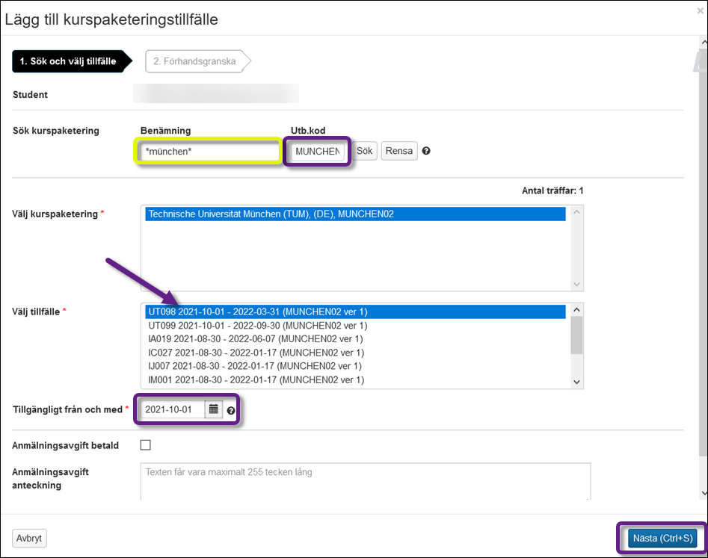Click Nästa (Ctrl+S) to continue
708x558 pixels.
click(x=662, y=538)
